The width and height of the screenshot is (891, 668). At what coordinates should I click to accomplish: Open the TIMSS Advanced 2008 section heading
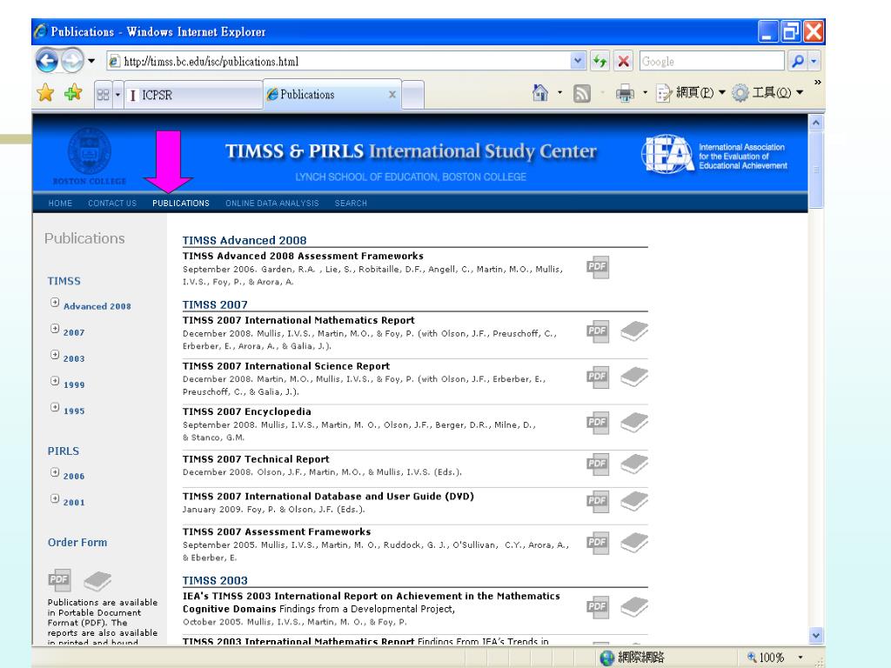[245, 240]
